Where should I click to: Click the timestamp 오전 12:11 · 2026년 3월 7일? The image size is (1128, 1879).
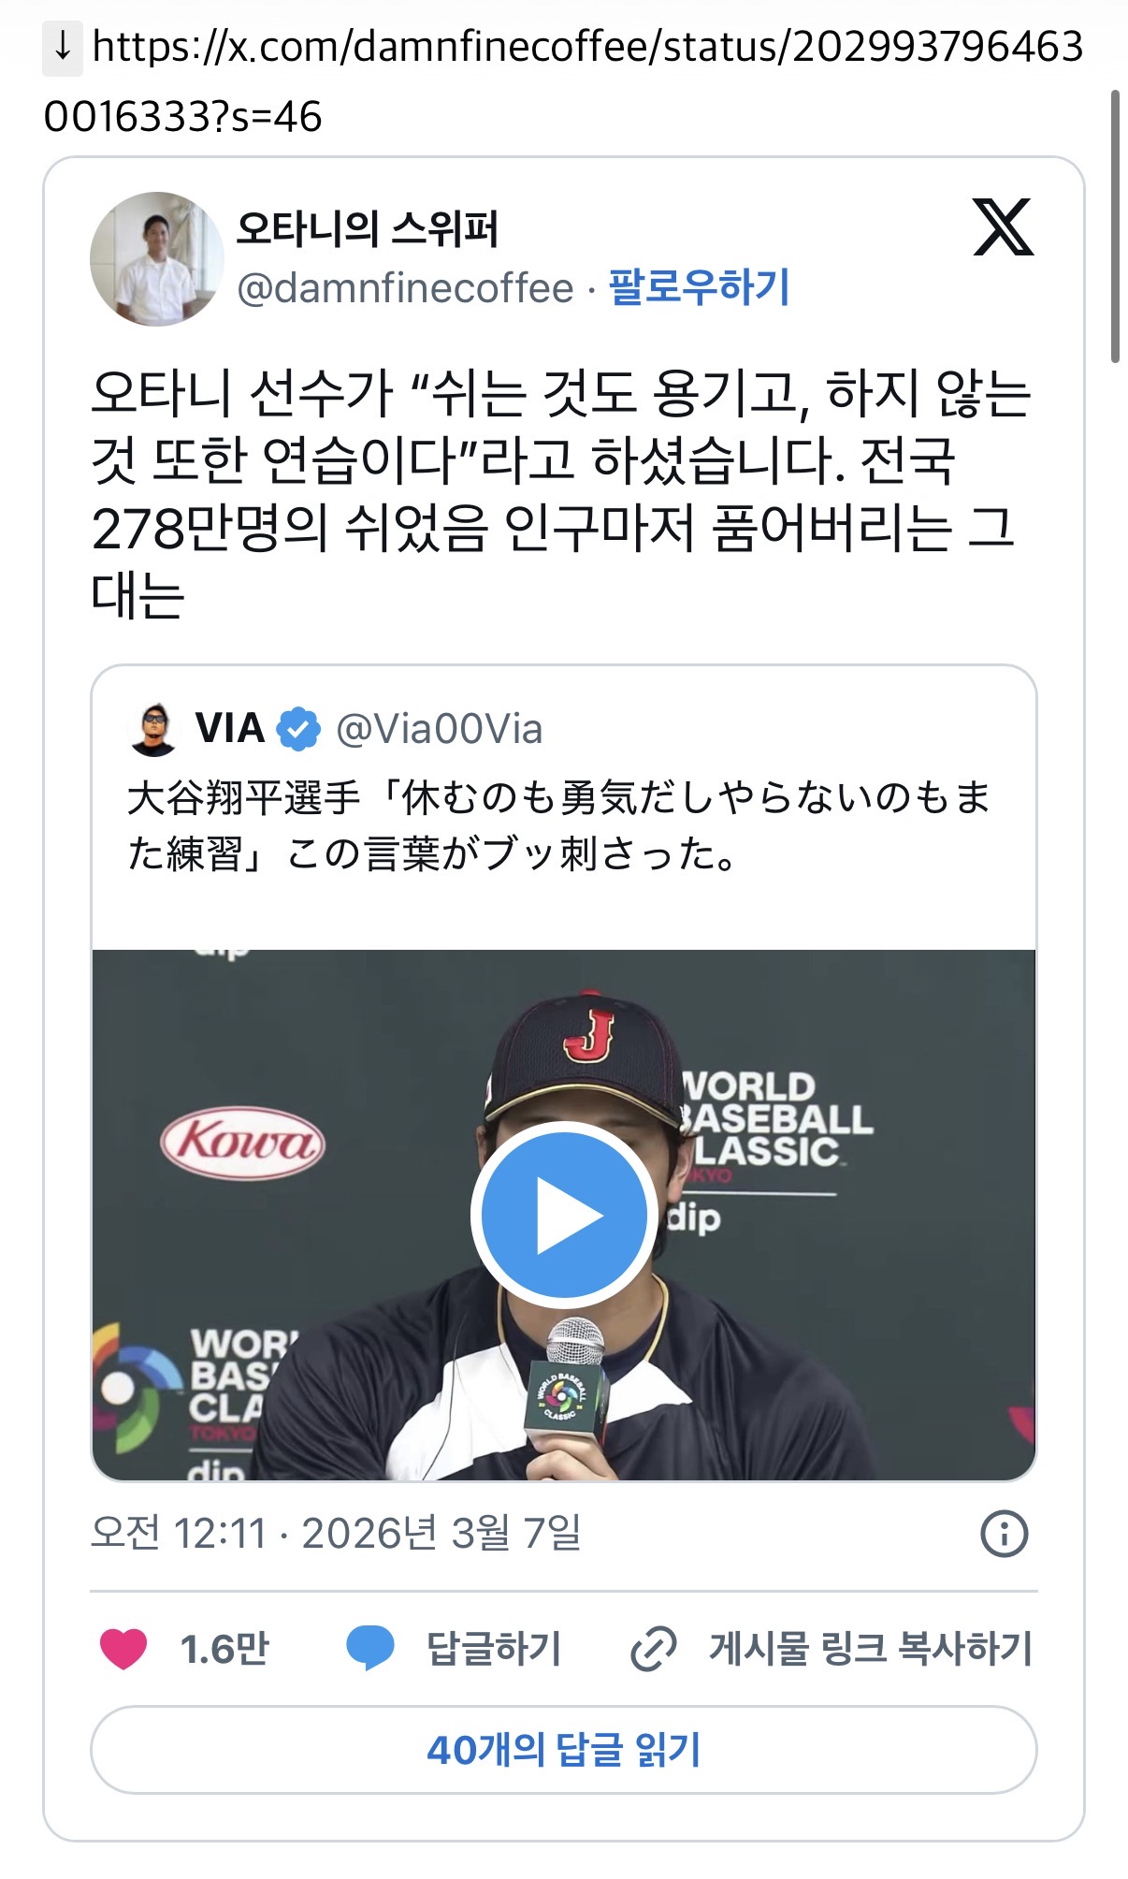(x=336, y=1534)
